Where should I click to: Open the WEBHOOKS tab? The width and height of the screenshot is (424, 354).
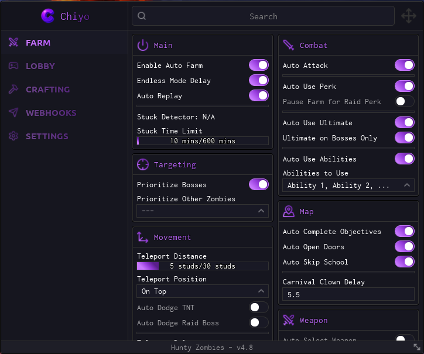(64, 112)
